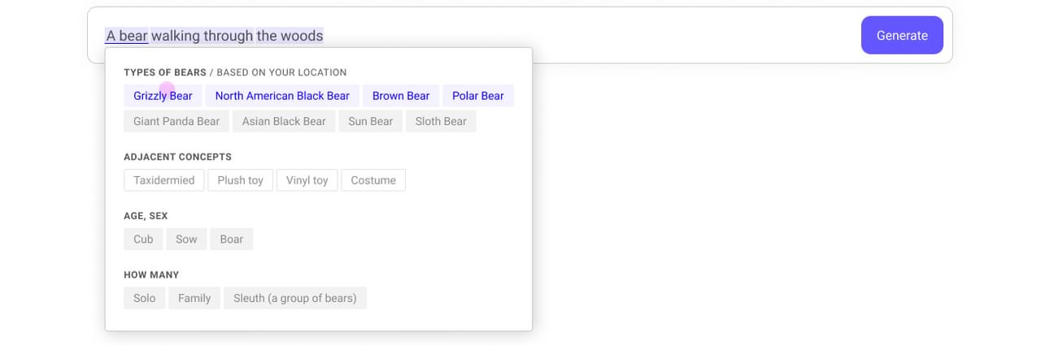Select Asian Black Bear option

(x=284, y=122)
